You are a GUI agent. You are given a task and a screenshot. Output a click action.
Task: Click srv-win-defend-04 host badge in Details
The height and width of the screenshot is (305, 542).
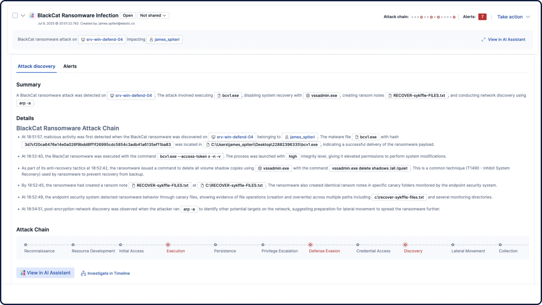[x=232, y=137]
